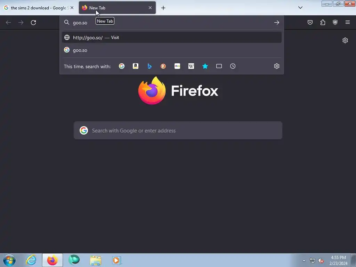This screenshot has height=267, width=356.
Task: Search this time with DuckDuckGo
Action: (x=163, y=66)
